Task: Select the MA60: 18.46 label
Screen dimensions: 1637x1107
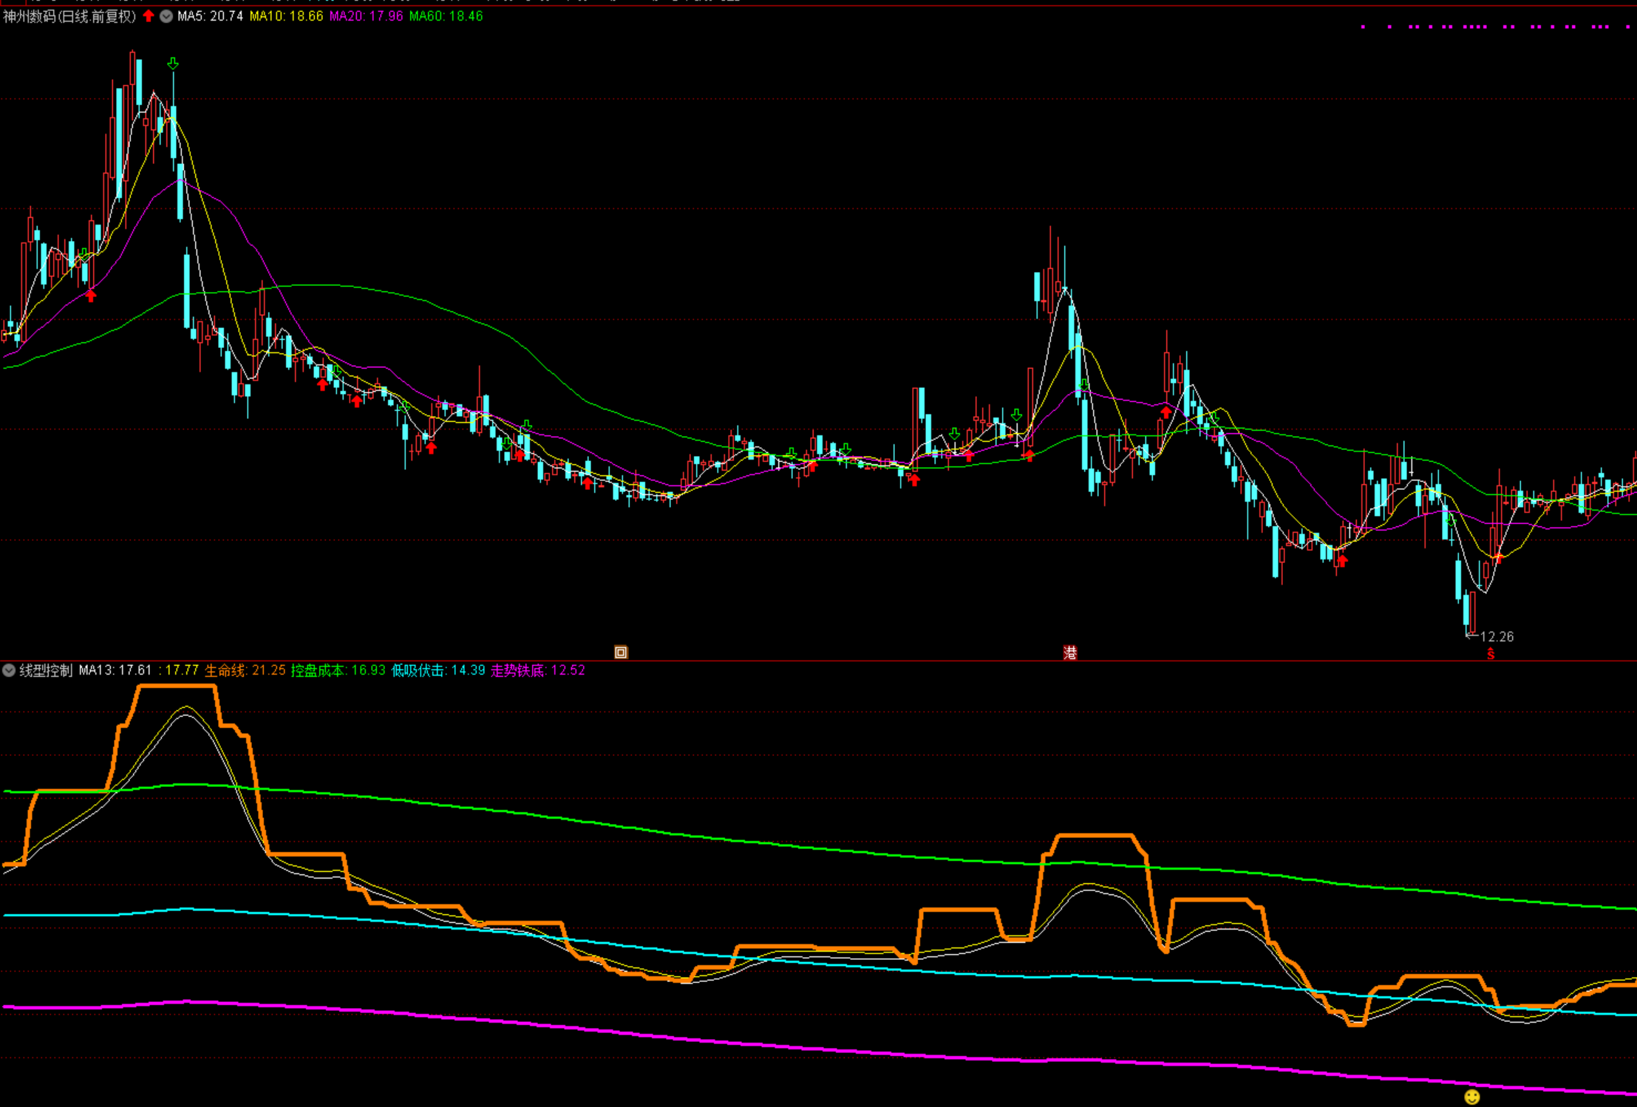Action: (x=446, y=16)
